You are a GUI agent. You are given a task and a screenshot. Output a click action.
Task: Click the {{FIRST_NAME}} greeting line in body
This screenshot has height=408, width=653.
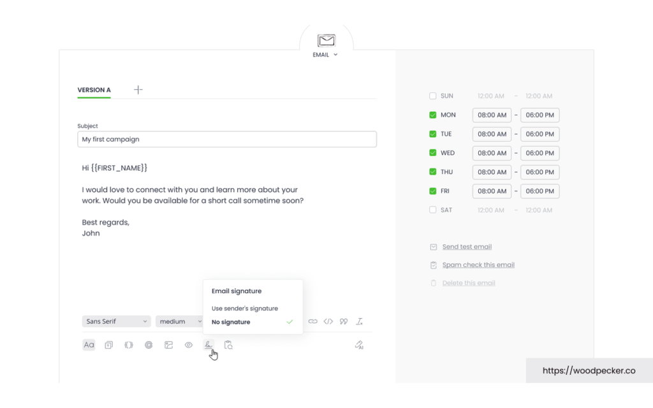coord(115,168)
